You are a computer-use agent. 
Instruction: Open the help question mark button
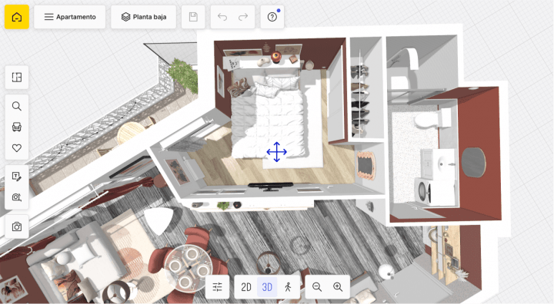[272, 17]
